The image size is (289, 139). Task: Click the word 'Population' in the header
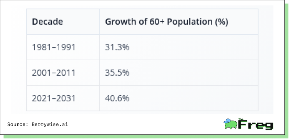[x=190, y=22]
